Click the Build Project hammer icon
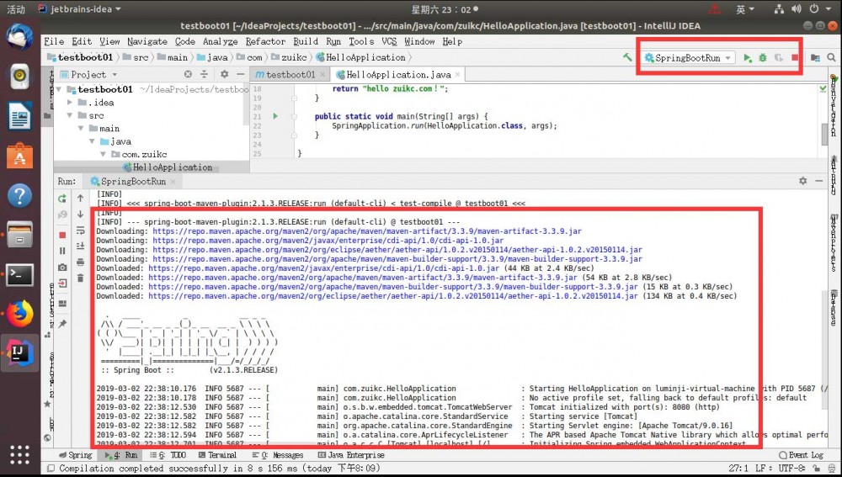Viewport: 842px width, 477px height. click(x=627, y=58)
